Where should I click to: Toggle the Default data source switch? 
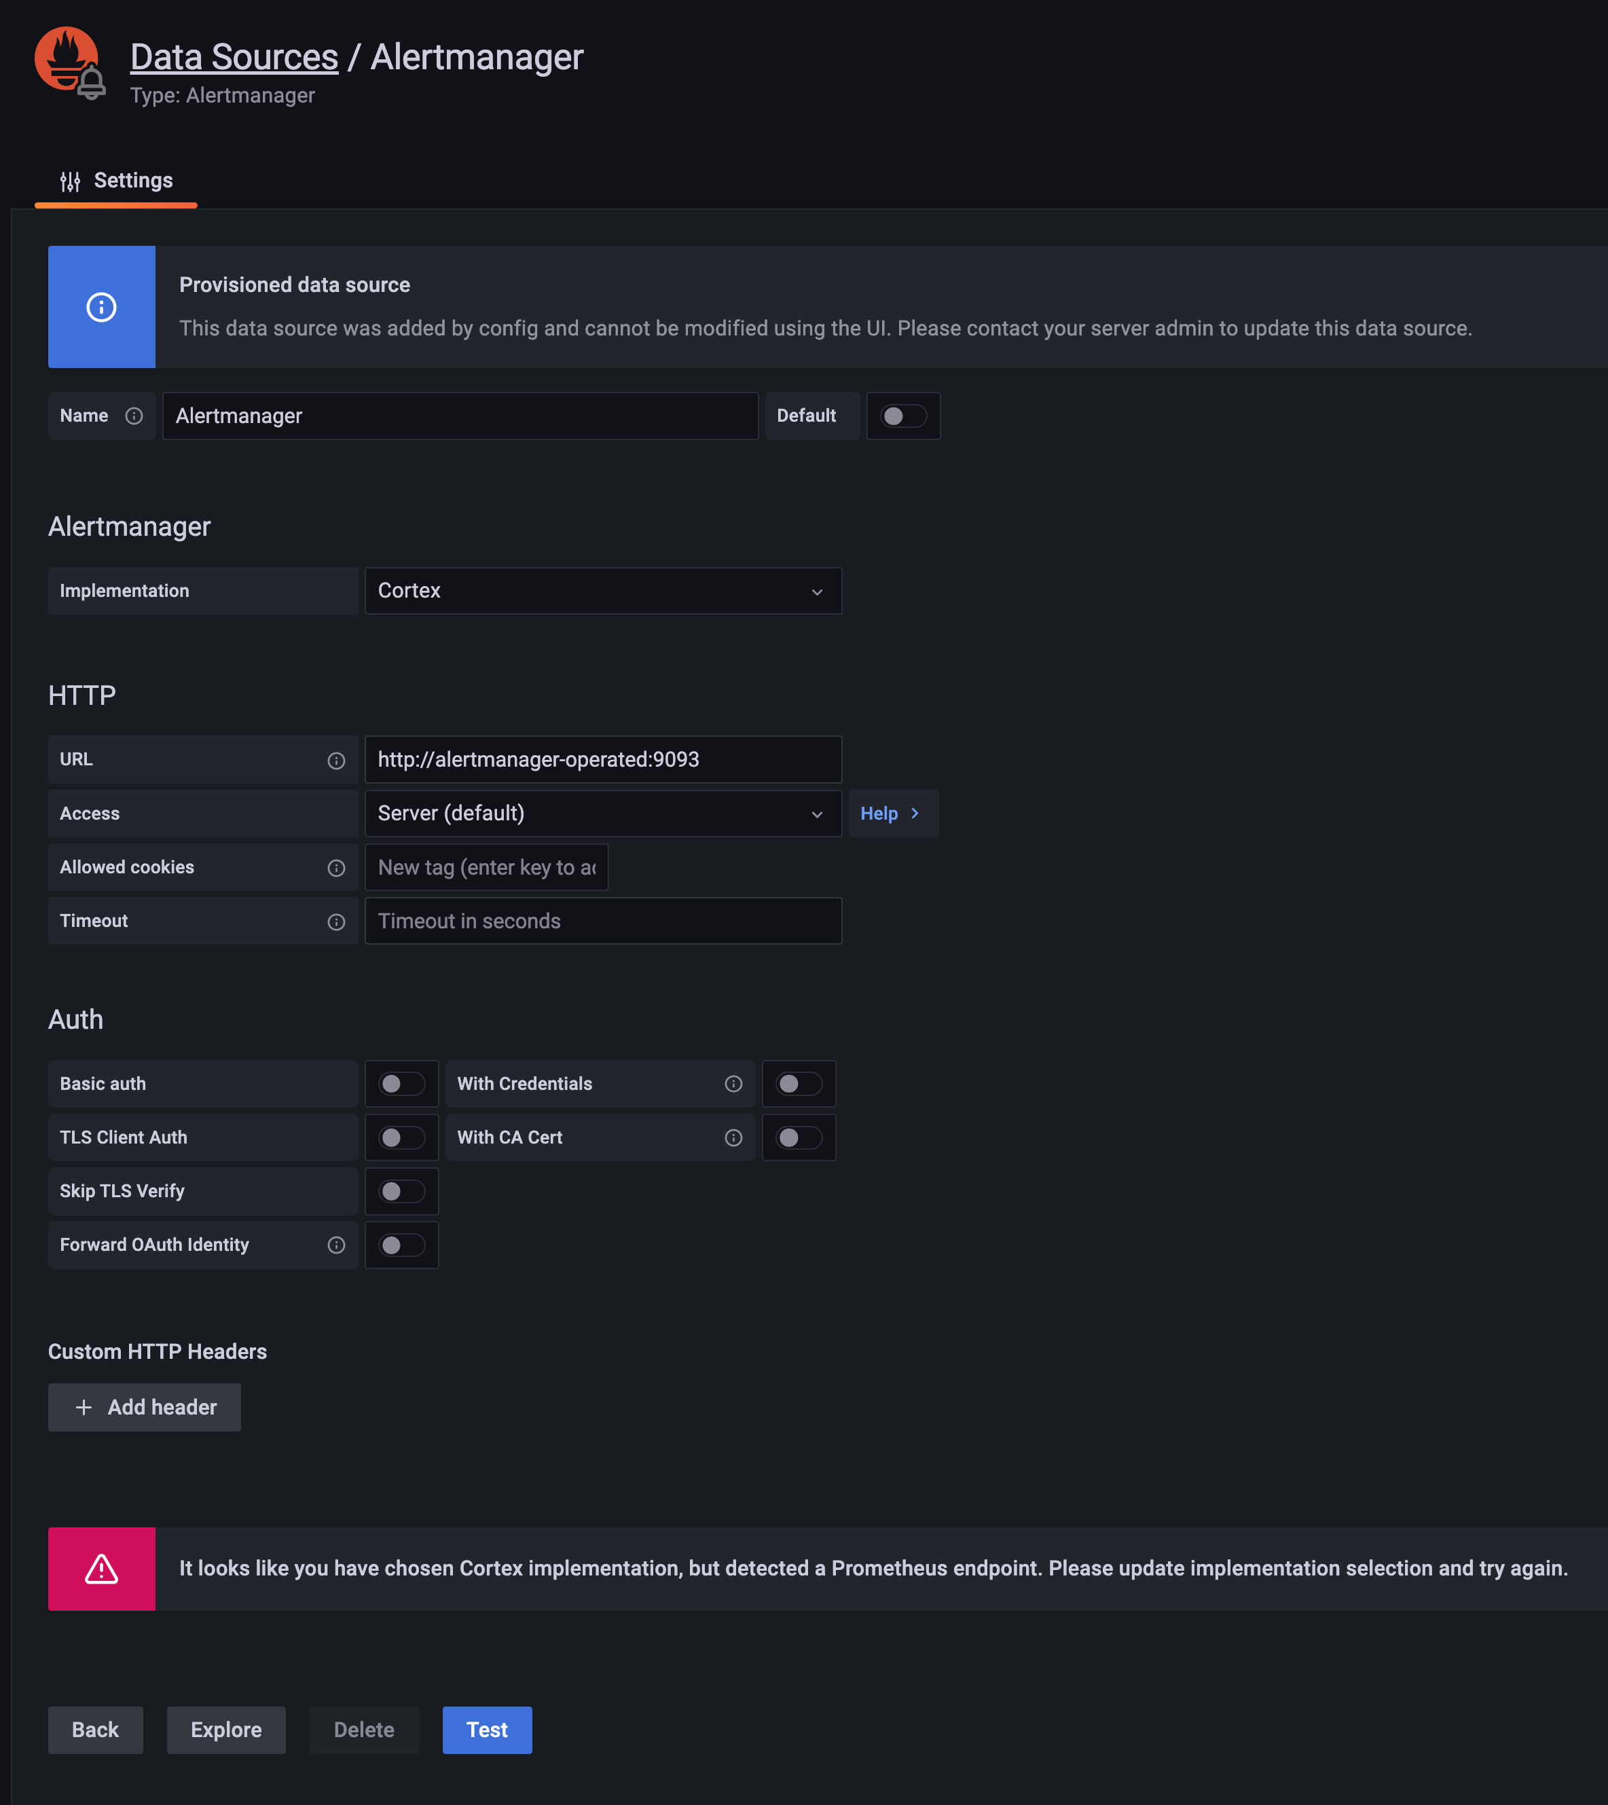pyautogui.click(x=903, y=416)
